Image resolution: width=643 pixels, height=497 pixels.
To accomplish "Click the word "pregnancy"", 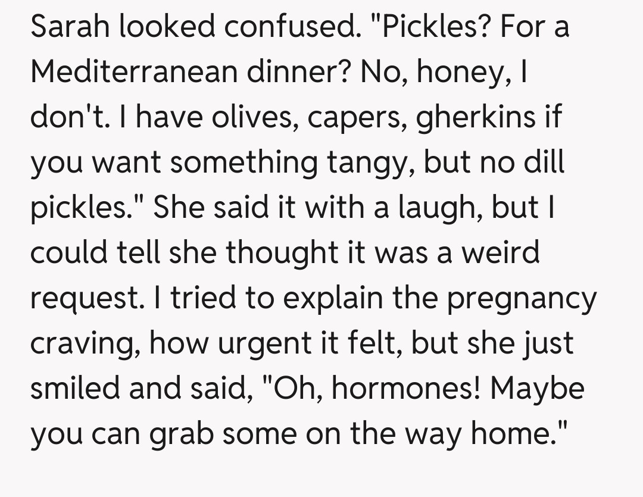I will click(x=520, y=299).
